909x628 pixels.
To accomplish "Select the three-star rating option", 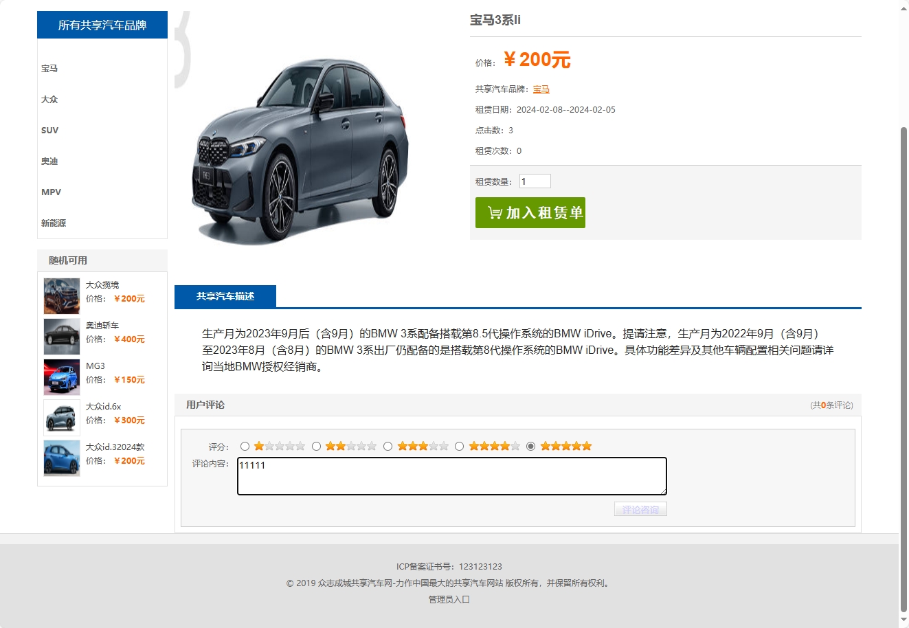I will point(388,445).
